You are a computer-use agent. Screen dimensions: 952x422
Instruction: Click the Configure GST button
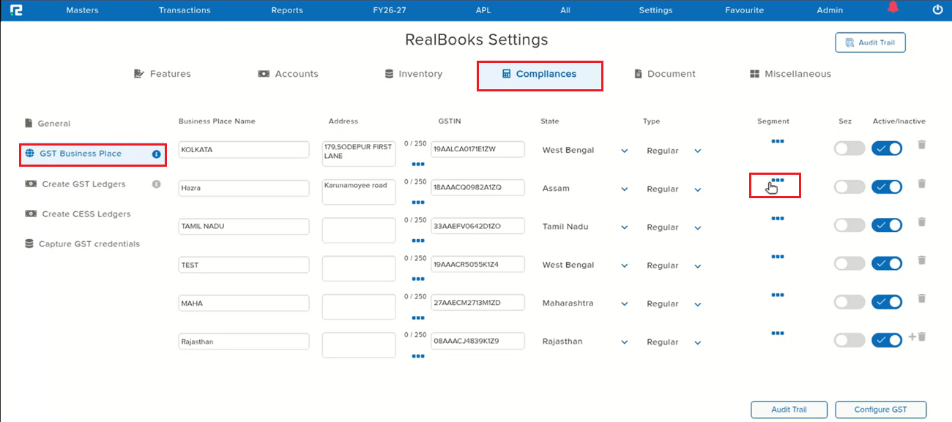(881, 410)
